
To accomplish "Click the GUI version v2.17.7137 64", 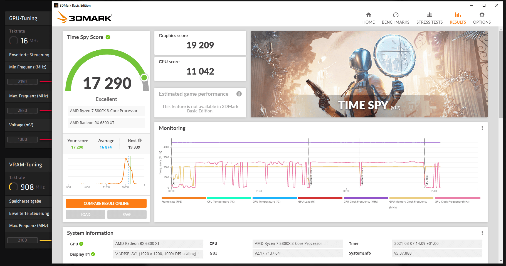I will [x=298, y=253].
